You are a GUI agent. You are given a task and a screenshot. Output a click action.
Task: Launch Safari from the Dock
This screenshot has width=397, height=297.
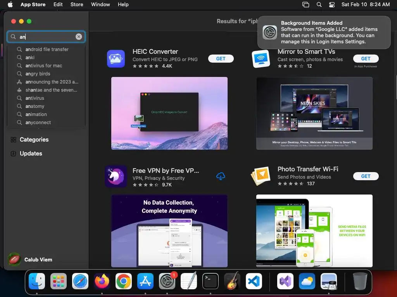click(x=80, y=281)
